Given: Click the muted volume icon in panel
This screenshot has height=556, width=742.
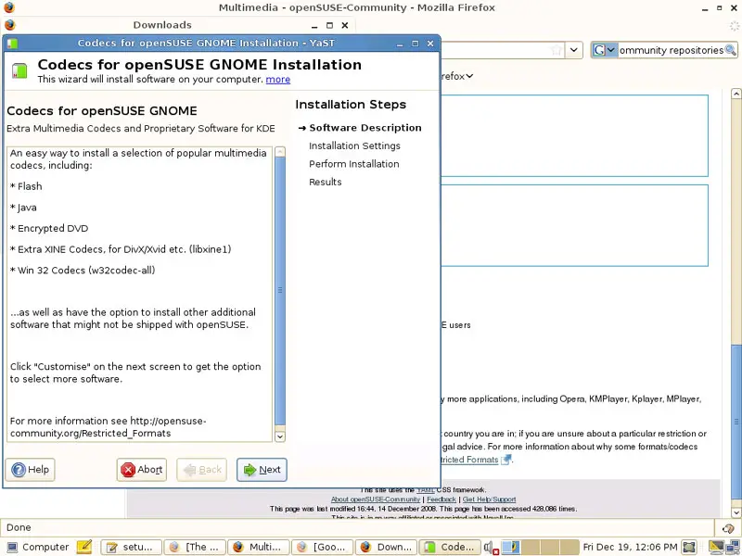Looking at the screenshot, I should (x=492, y=548).
